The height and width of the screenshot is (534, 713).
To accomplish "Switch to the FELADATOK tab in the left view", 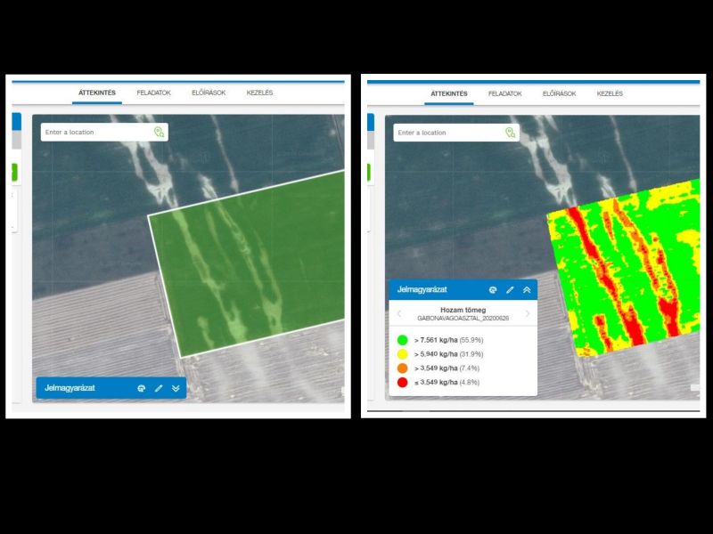I will point(154,93).
